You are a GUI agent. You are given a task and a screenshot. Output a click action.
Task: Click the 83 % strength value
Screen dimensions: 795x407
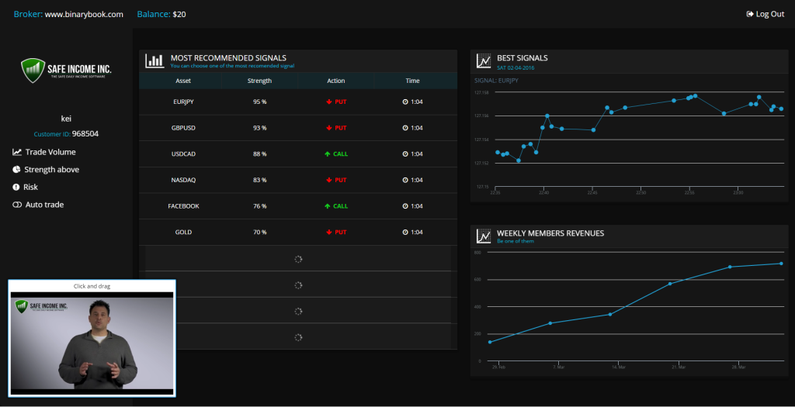coord(259,180)
